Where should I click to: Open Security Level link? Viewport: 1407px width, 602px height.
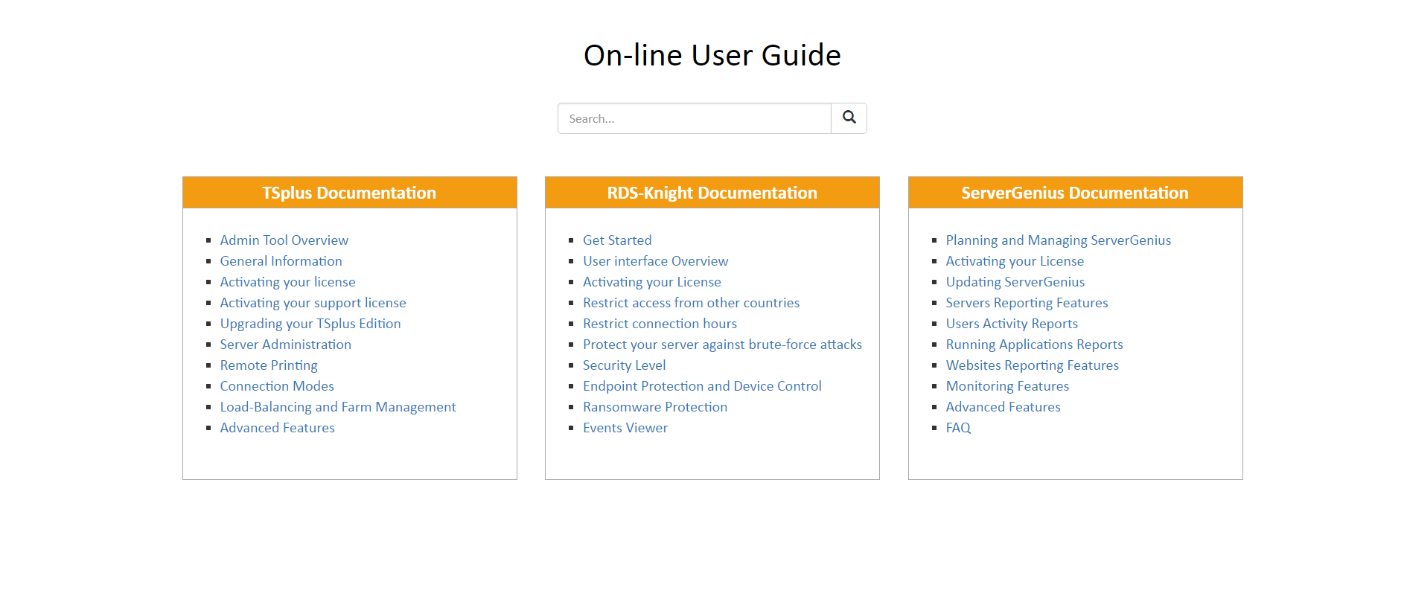tap(625, 365)
